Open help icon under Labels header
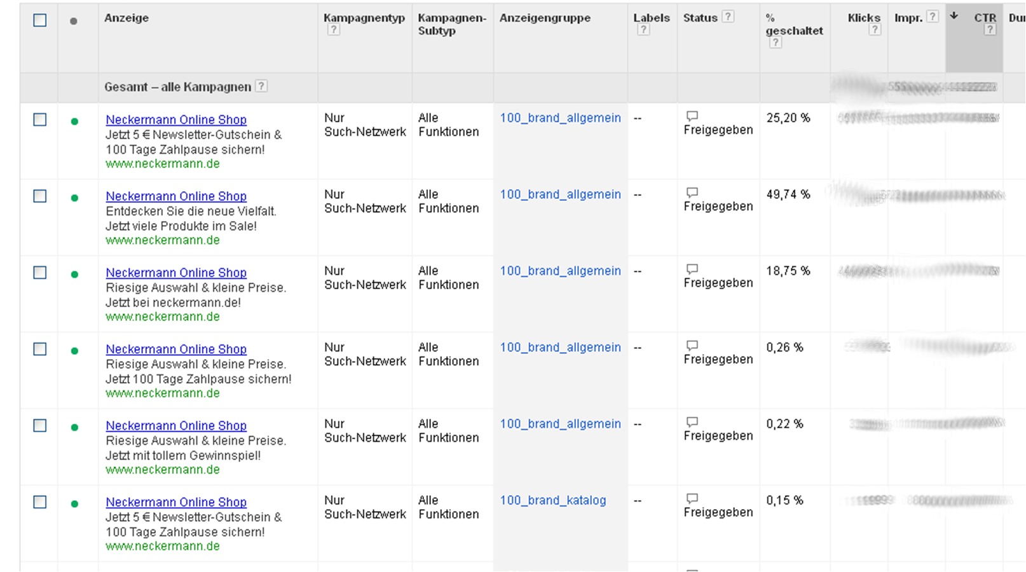 tap(643, 30)
